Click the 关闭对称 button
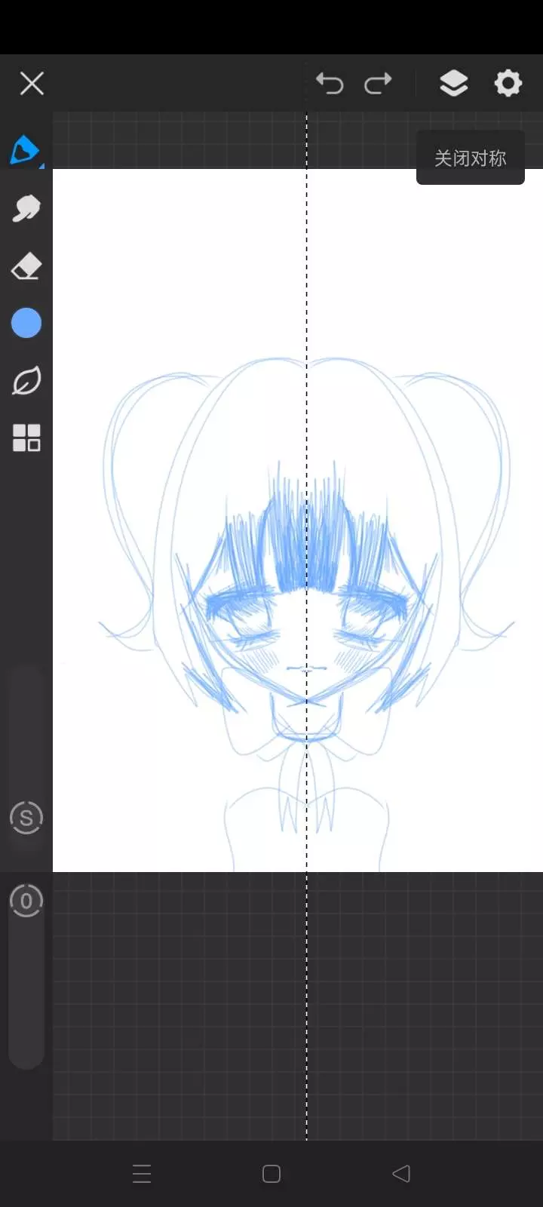Screen dimensions: 543x1207 pos(470,158)
